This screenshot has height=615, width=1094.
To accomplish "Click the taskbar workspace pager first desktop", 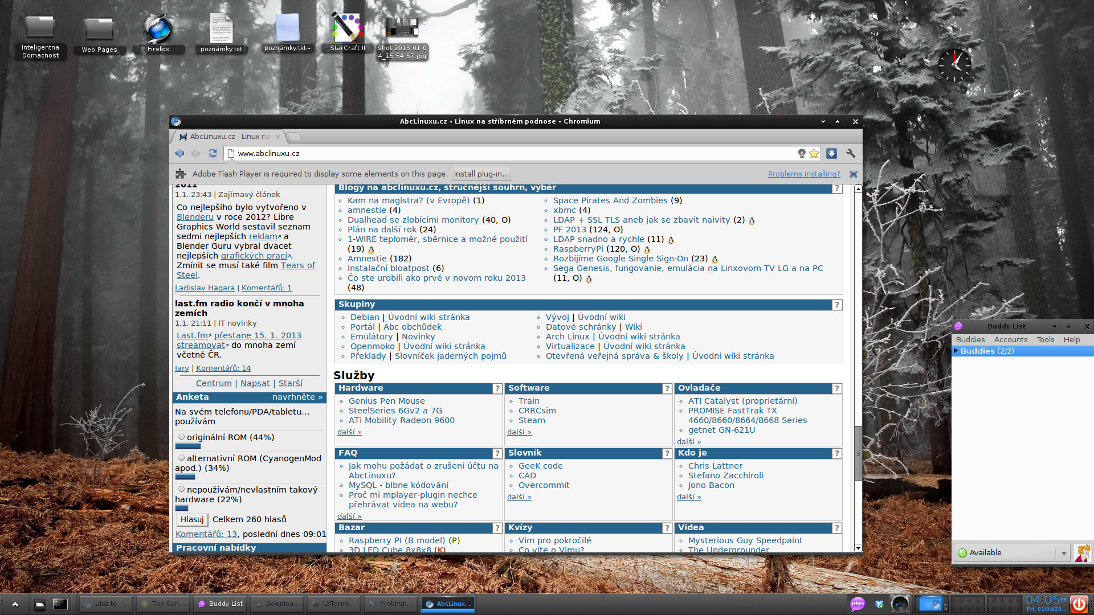I will point(931,604).
